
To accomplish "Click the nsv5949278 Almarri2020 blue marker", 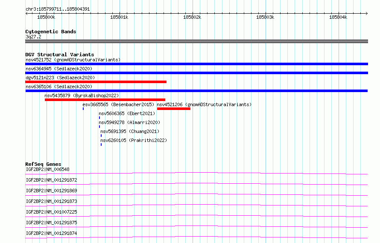I will point(99,127).
